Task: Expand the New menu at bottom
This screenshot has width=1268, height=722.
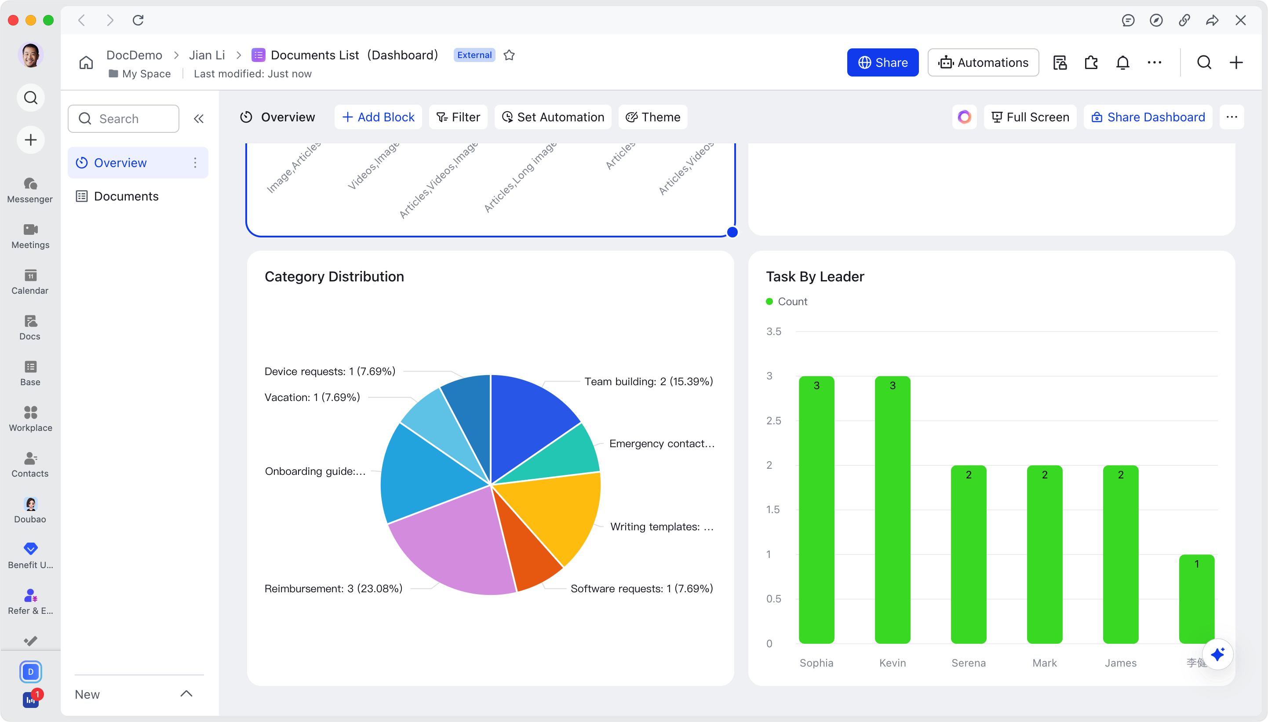Action: 186,694
